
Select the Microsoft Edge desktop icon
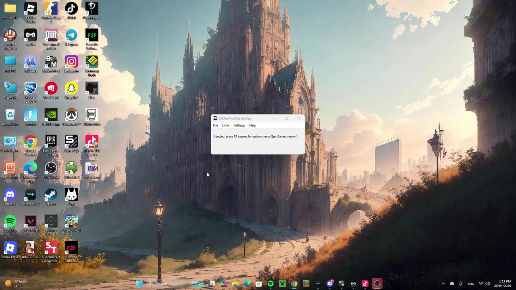tap(31, 172)
